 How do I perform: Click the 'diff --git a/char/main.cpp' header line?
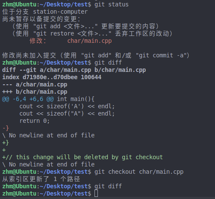(74, 70)
